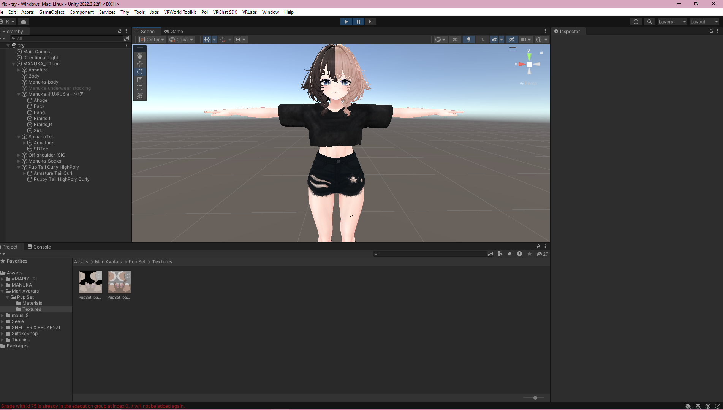Lock the Project panel
This screenshot has width=723, height=410.
(538, 246)
